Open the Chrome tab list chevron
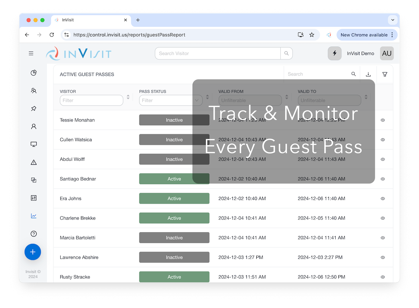The width and height of the screenshot is (419, 308). (393, 20)
